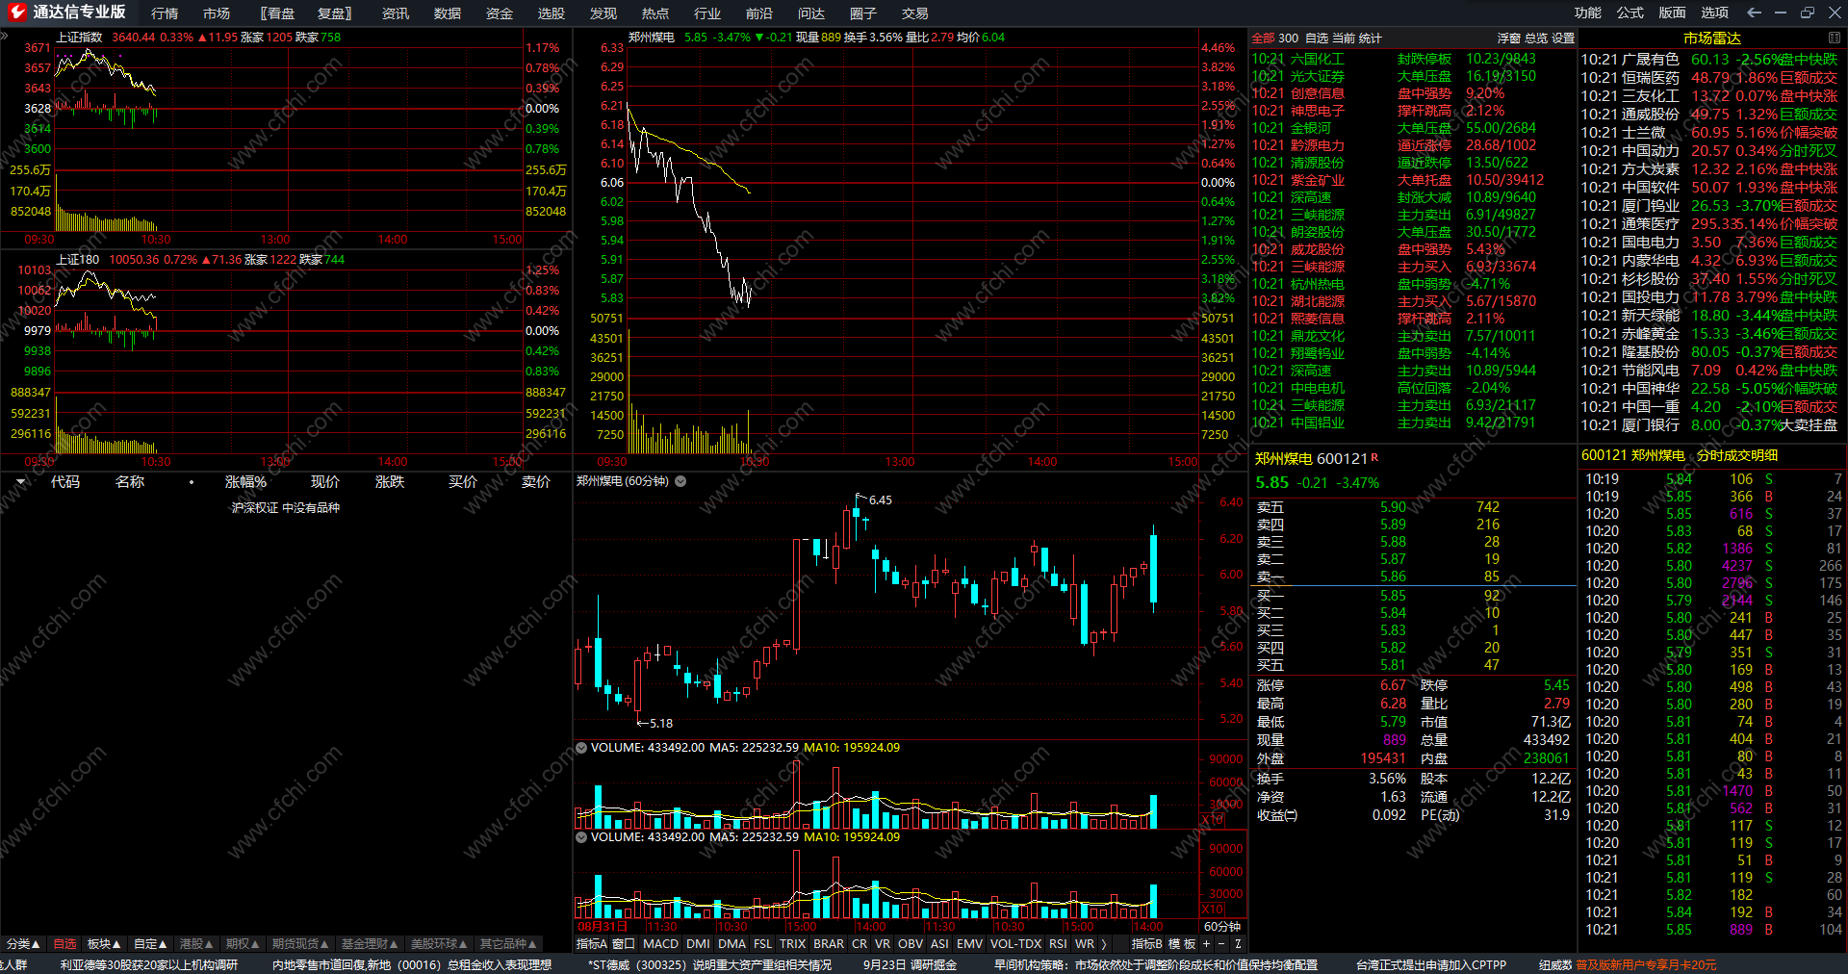Click the 设置 button in alerts panel
Screen dimensions: 1848x974
(x=1563, y=38)
